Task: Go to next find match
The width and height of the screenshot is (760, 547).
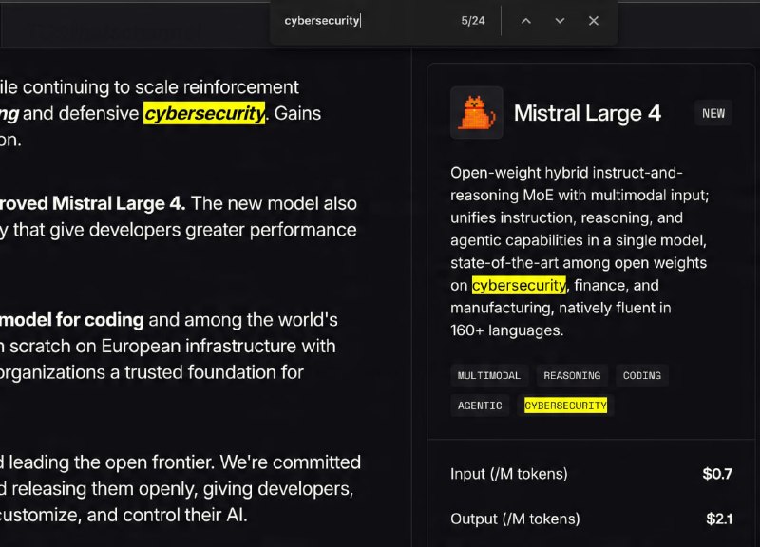Action: tap(560, 21)
